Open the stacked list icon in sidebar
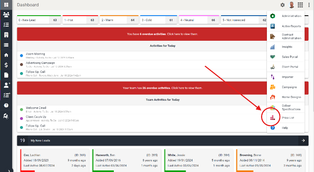 click(x=6, y=45)
